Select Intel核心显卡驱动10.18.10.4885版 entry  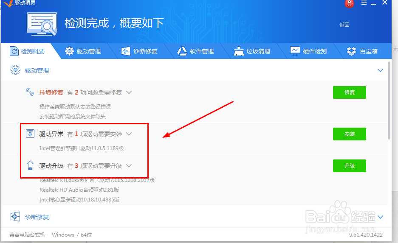[x=79, y=200]
